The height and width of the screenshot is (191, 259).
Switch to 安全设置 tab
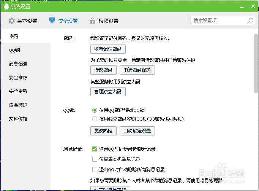click(63, 21)
